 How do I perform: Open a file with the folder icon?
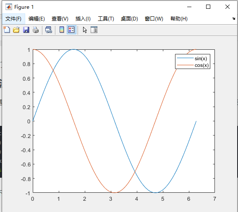[x=16, y=30]
